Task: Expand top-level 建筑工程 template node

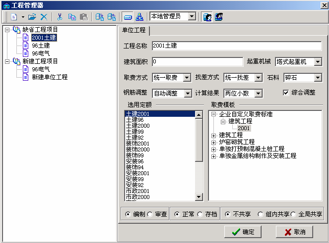Action: click(213, 136)
